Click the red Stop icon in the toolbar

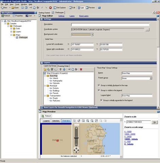pos(50,8)
